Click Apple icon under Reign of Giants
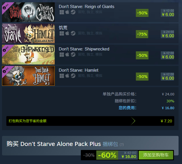The width and height of the screenshot is (182, 164). click(67, 12)
